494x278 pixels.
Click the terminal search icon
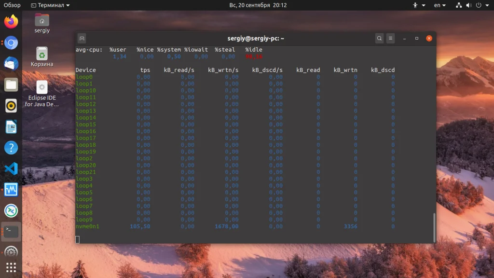pos(379,39)
